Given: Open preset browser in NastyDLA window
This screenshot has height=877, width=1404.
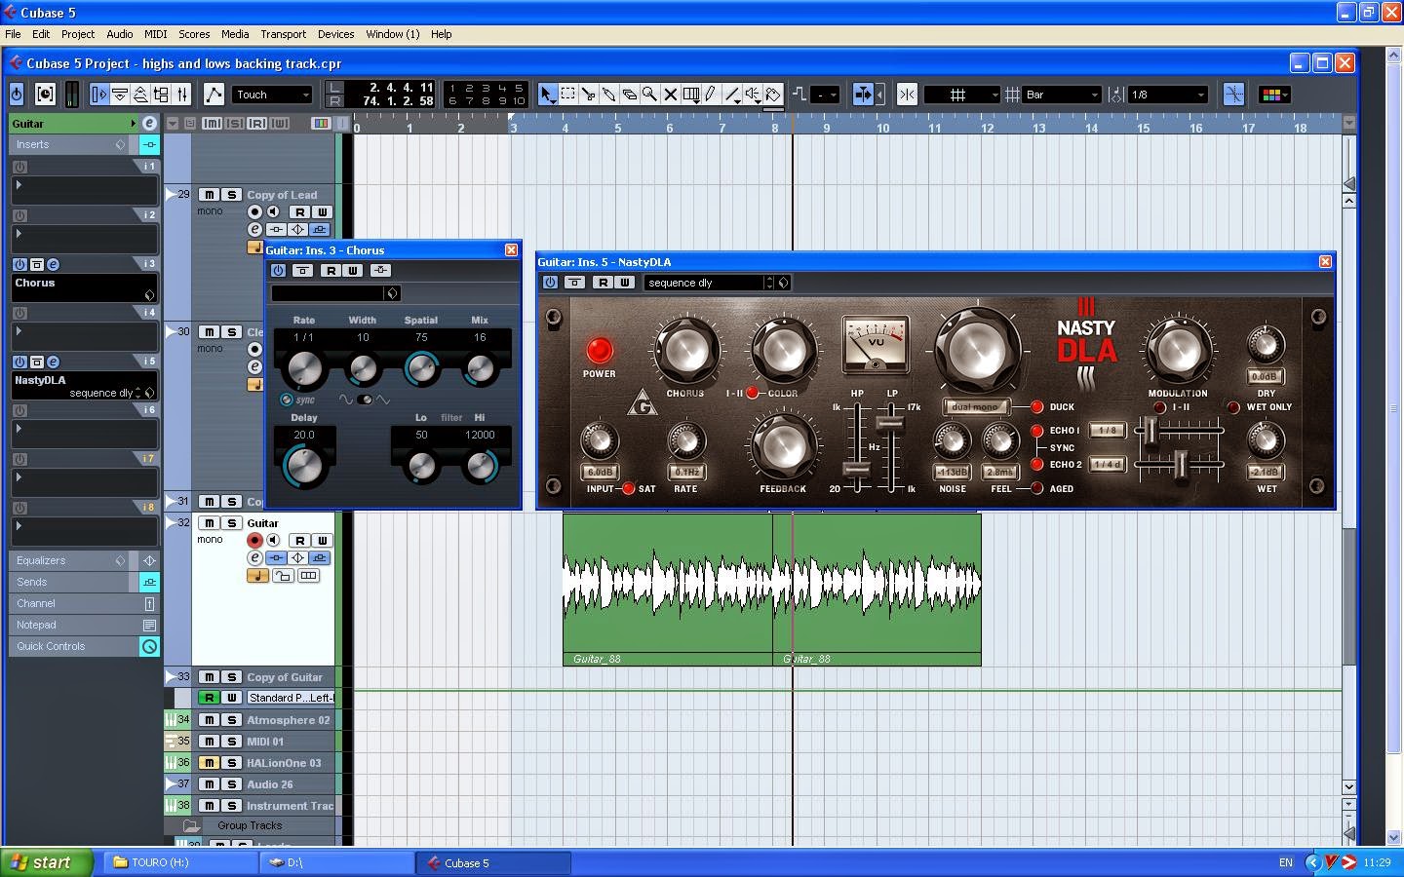Looking at the screenshot, I should coord(783,283).
